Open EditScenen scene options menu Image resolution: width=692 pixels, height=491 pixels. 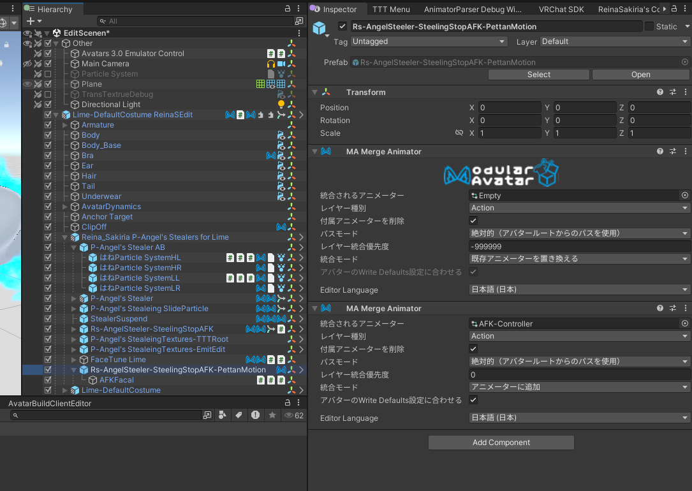click(298, 33)
